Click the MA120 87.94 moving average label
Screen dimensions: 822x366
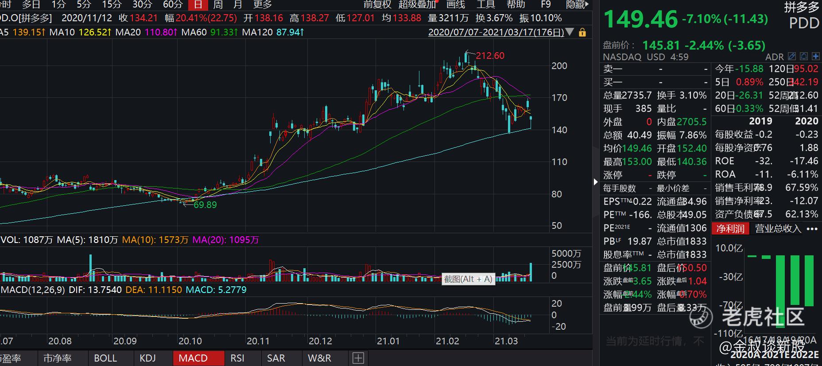[x=273, y=32]
